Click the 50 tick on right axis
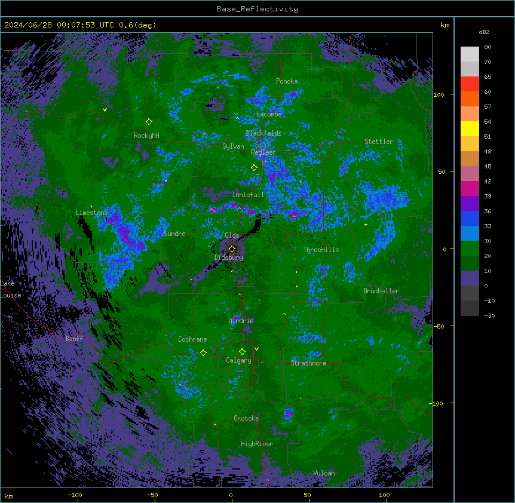 (442, 171)
